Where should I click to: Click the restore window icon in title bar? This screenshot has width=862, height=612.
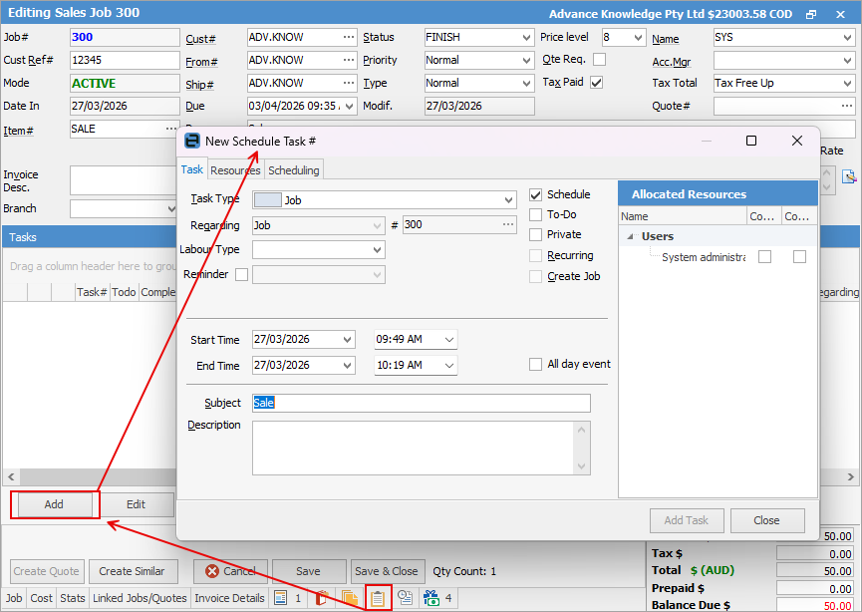coord(811,14)
